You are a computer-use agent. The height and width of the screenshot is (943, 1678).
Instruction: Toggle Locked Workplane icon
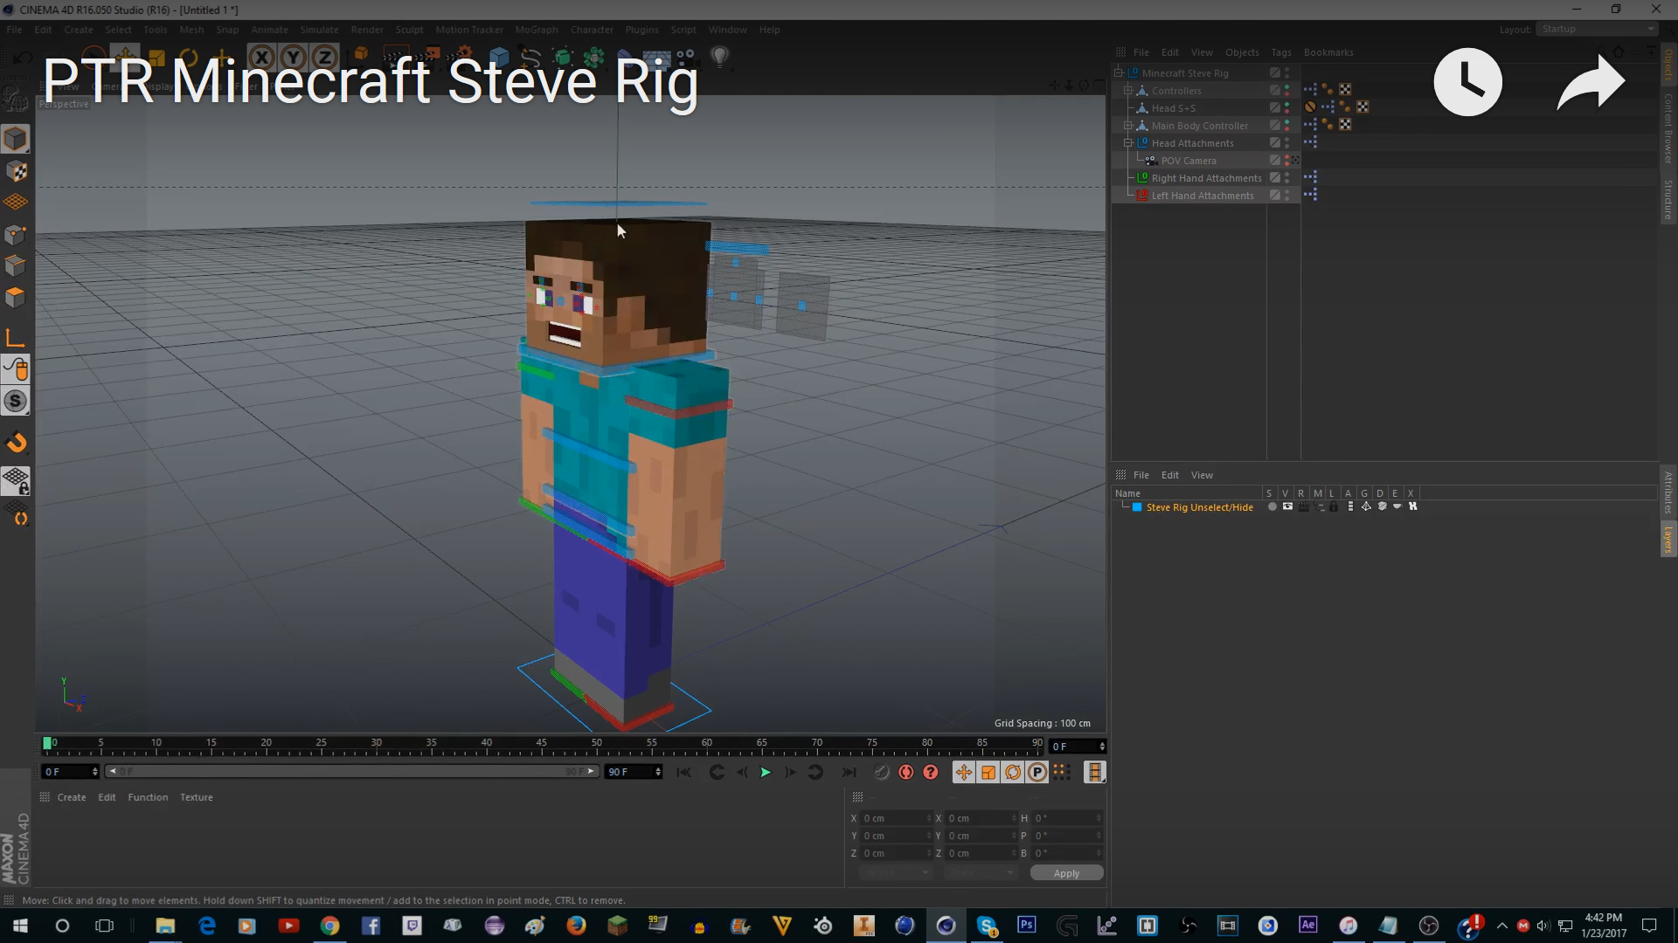(x=16, y=480)
